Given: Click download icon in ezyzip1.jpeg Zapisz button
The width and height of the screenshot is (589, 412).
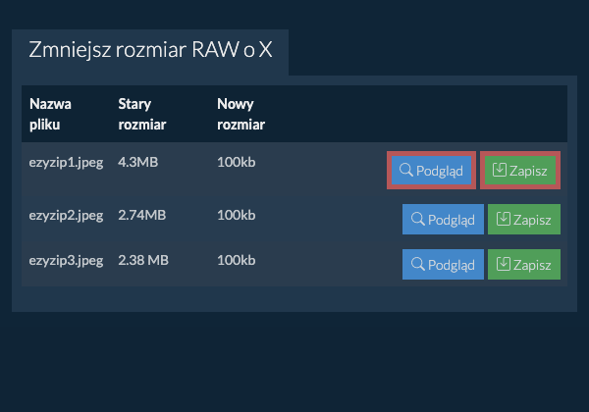Looking at the screenshot, I should (x=500, y=171).
